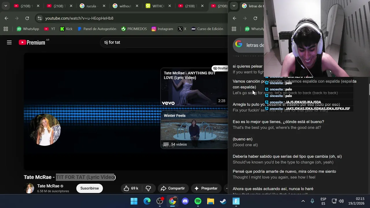370x208 pixels.
Task: Hide end-screen cards with Ocultar
Action: click(x=220, y=68)
